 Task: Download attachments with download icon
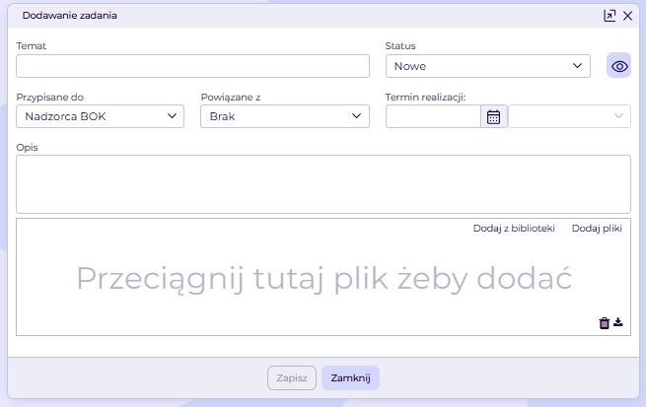618,322
